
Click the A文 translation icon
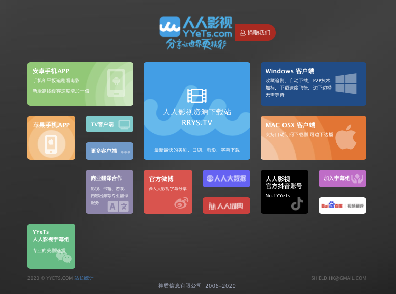click(118, 207)
